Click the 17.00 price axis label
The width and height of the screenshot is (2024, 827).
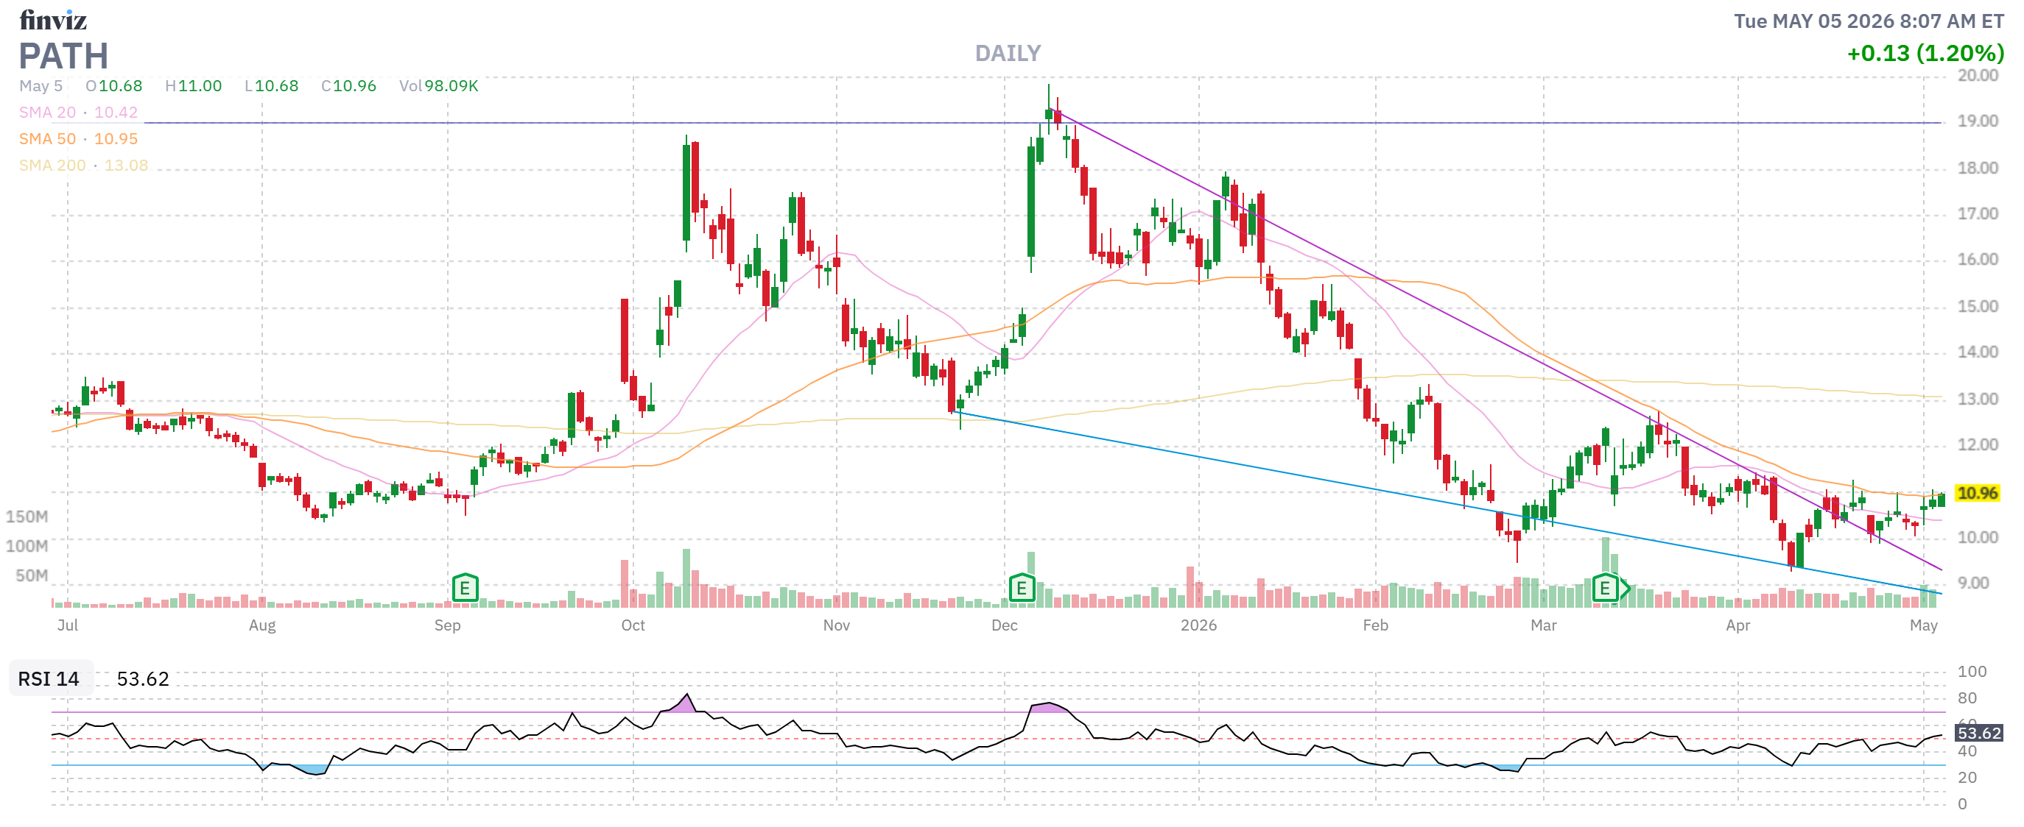[1978, 214]
